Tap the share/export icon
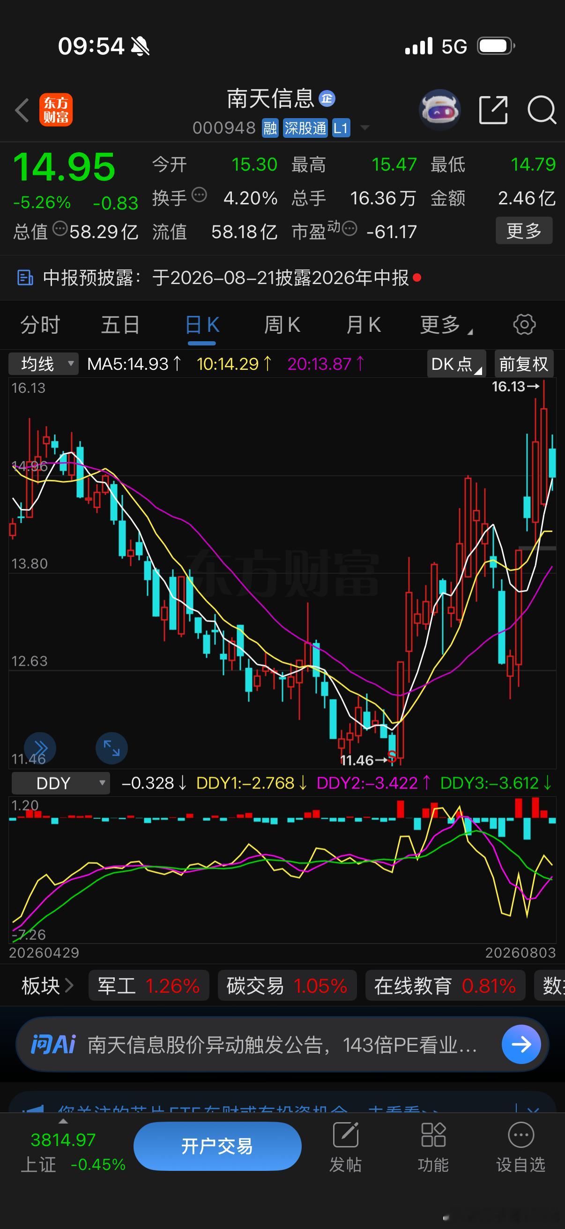565x1229 pixels. 493,110
